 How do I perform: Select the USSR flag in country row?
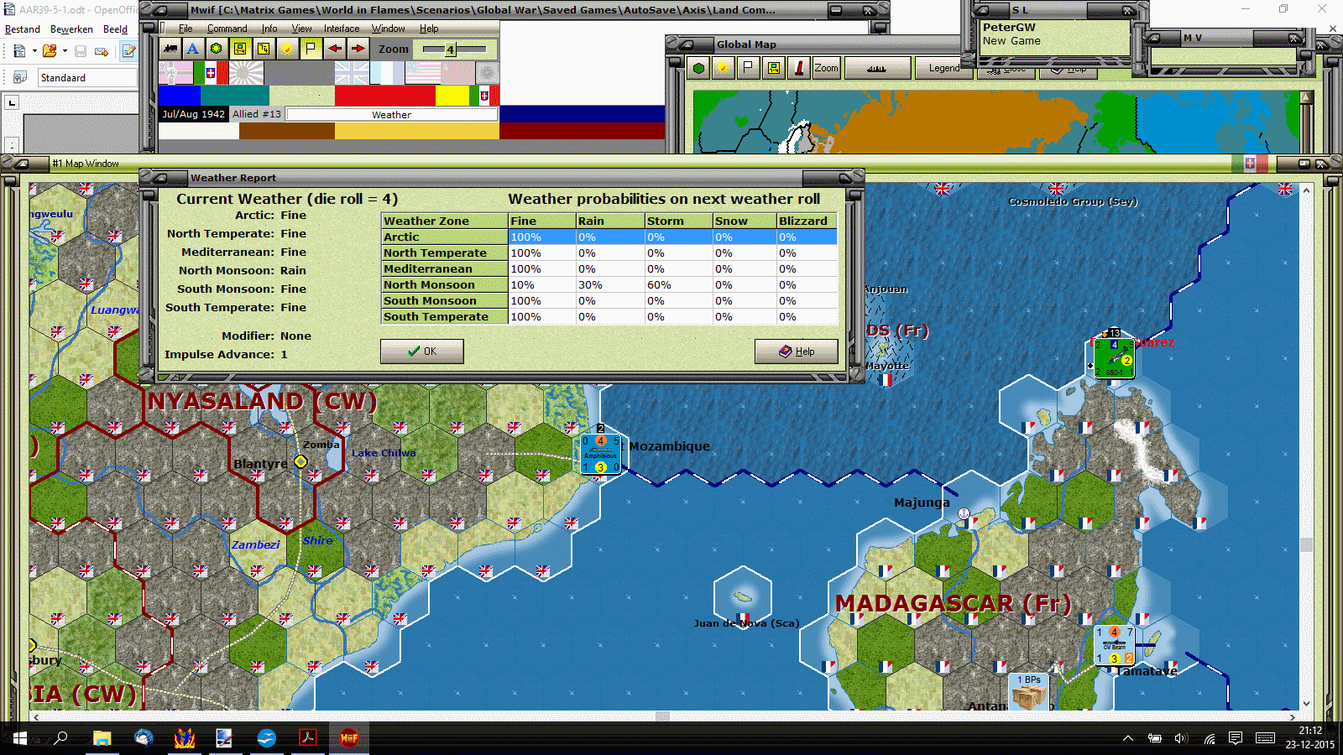457,73
